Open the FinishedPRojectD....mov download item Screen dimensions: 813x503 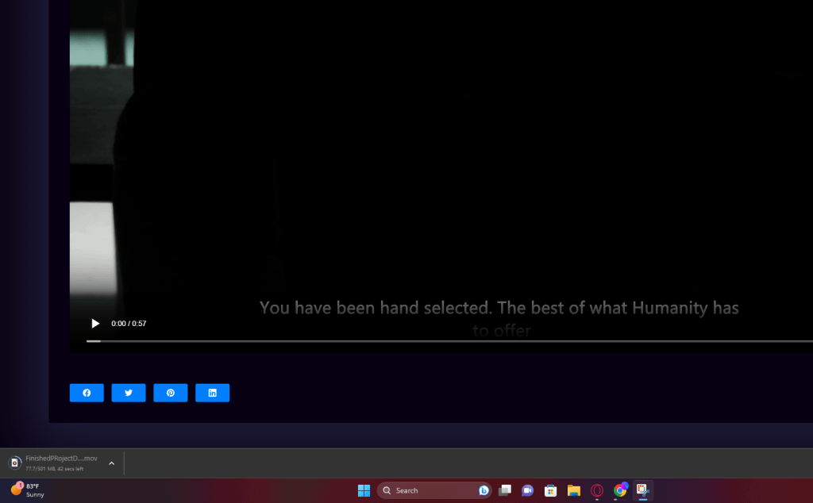pyautogui.click(x=60, y=459)
